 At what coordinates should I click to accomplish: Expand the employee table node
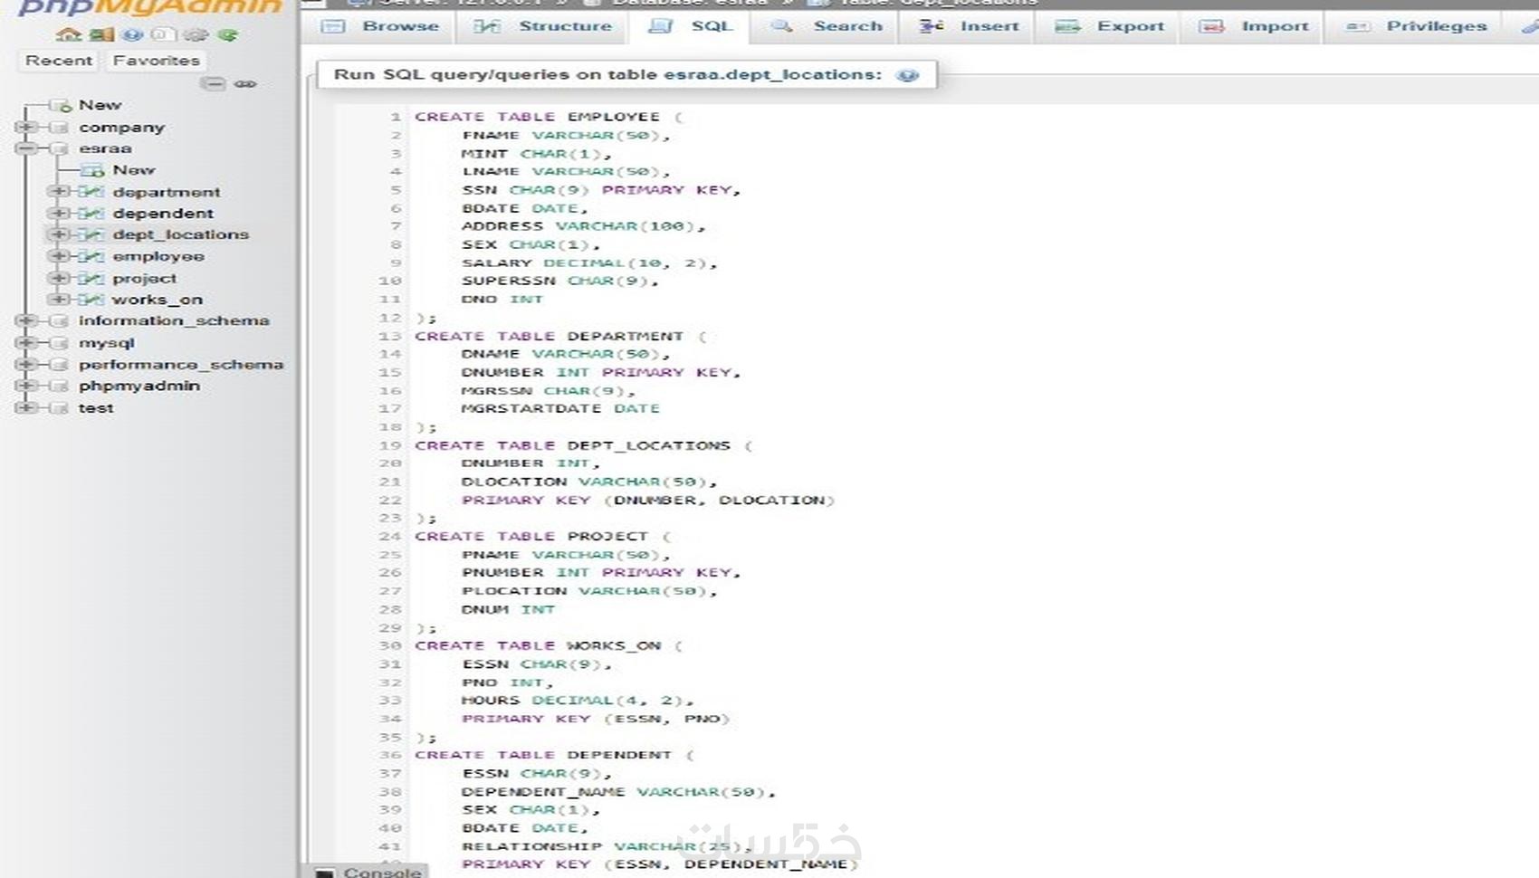click(58, 256)
